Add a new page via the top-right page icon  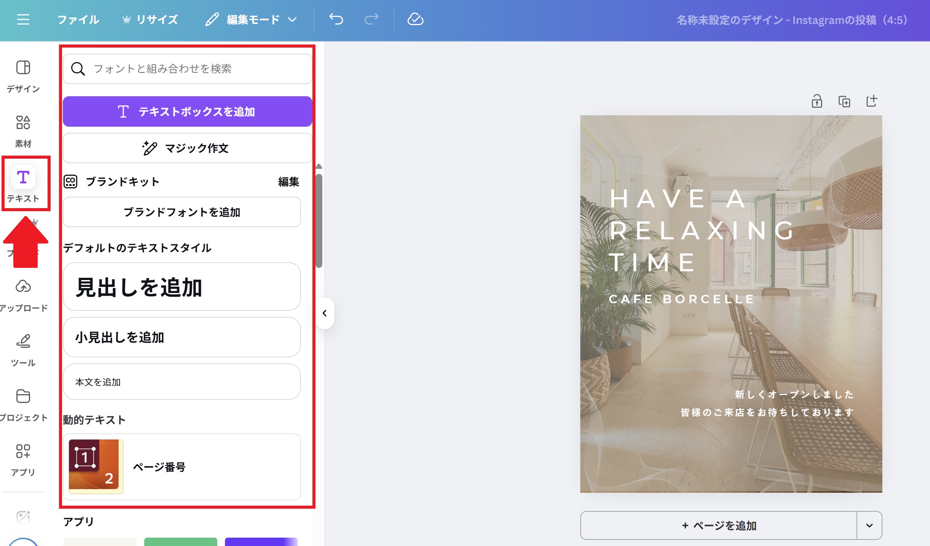pos(871,101)
